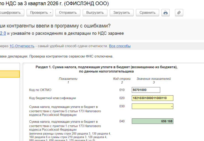204x141 pixels.
Task: Select the yellow line 030 value field
Action: [x=152, y=106]
